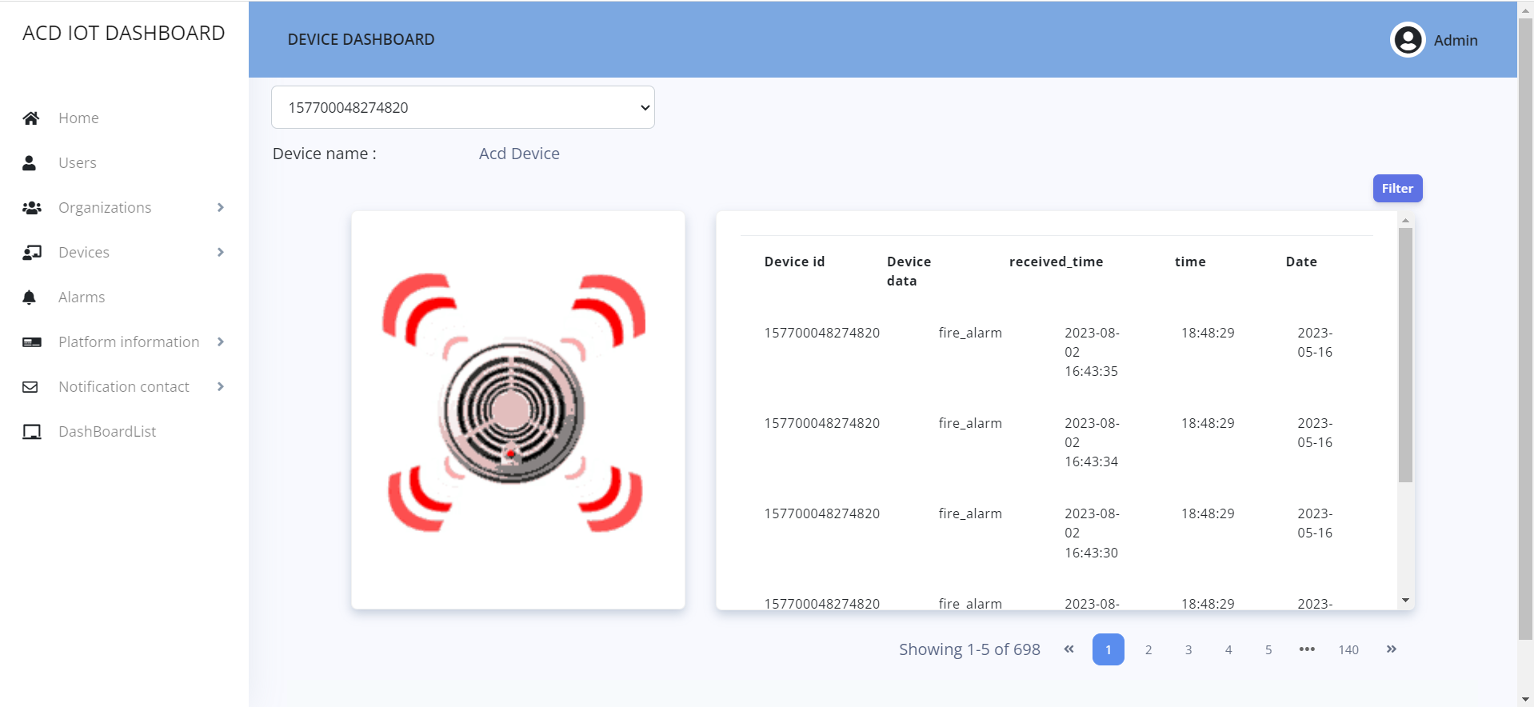Image resolution: width=1534 pixels, height=707 pixels.
Task: Click the Filter button
Action: tap(1396, 189)
